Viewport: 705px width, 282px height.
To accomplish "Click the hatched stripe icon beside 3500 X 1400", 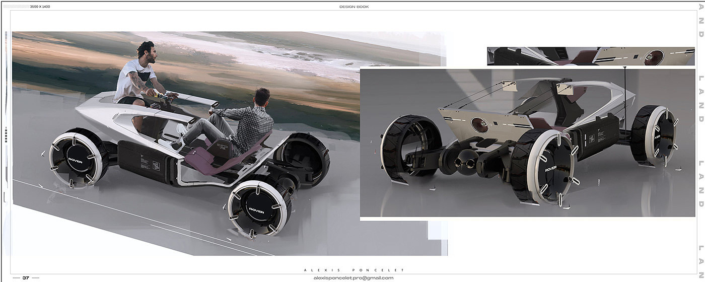I will pos(15,7).
